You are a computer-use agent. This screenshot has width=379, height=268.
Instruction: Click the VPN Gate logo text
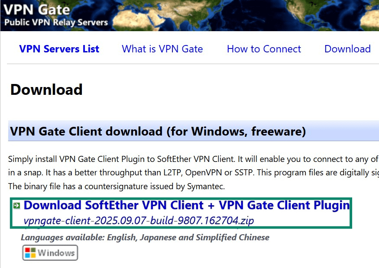point(37,9)
